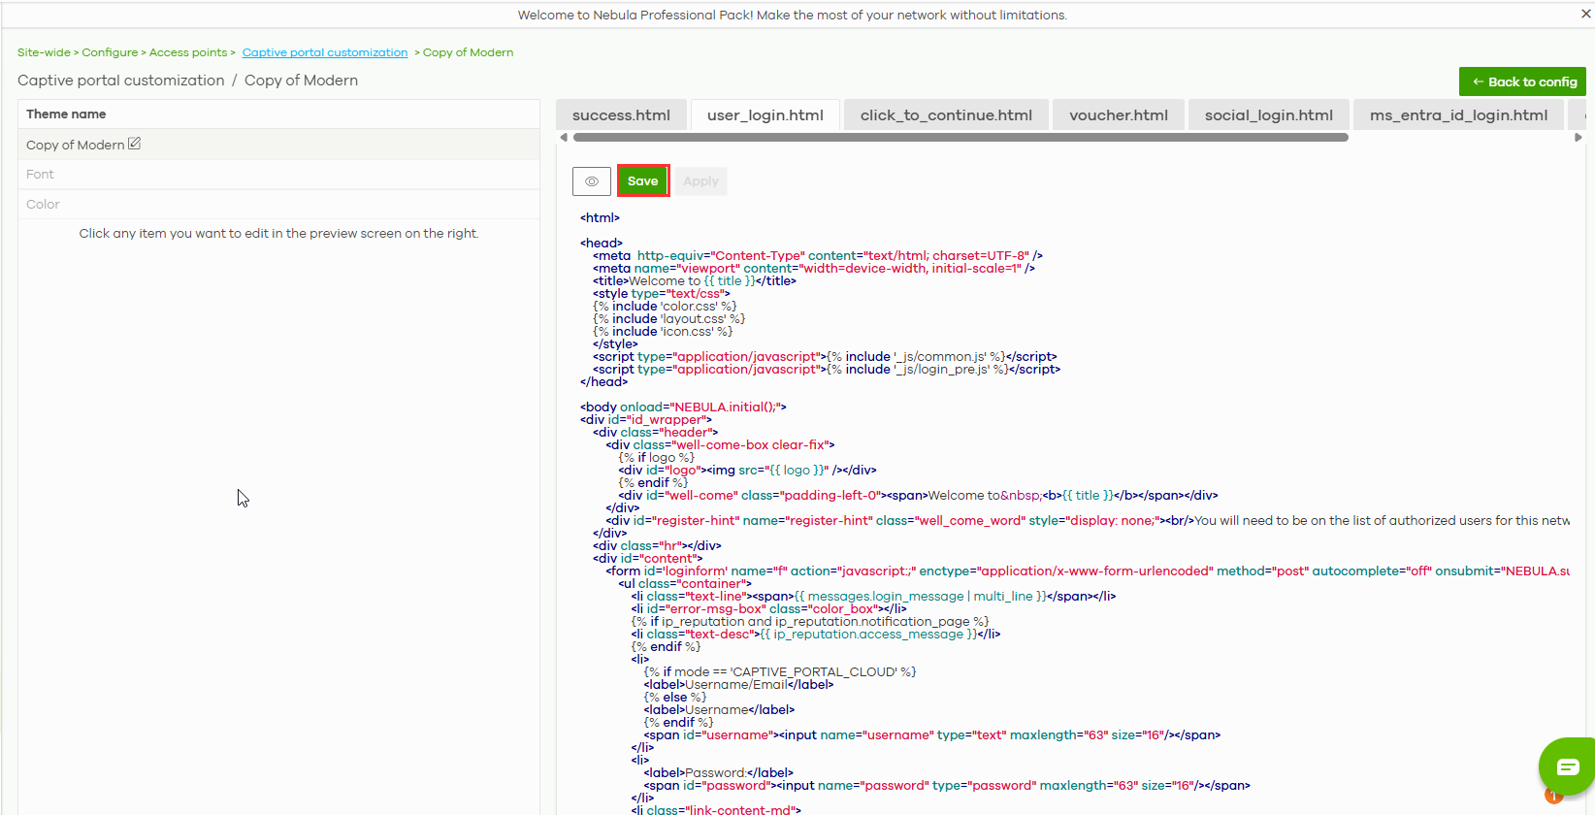Follow the Captive portal customization breadcrumb link
Image resolution: width=1595 pixels, height=815 pixels.
[325, 52]
